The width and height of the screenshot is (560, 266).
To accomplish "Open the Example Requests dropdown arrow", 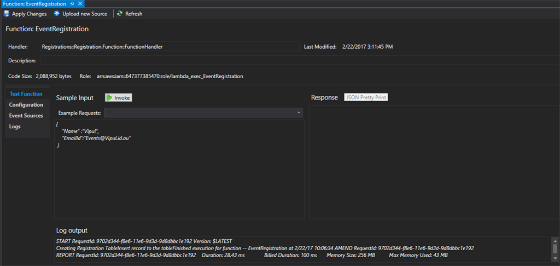I will click(299, 113).
